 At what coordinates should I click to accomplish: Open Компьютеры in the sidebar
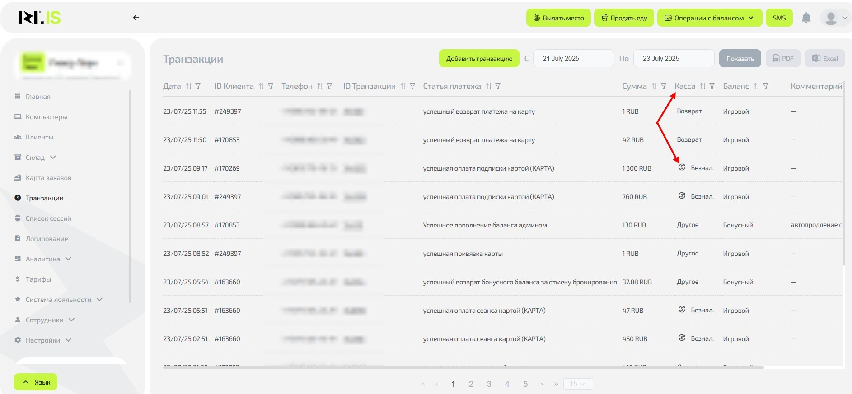pos(46,117)
